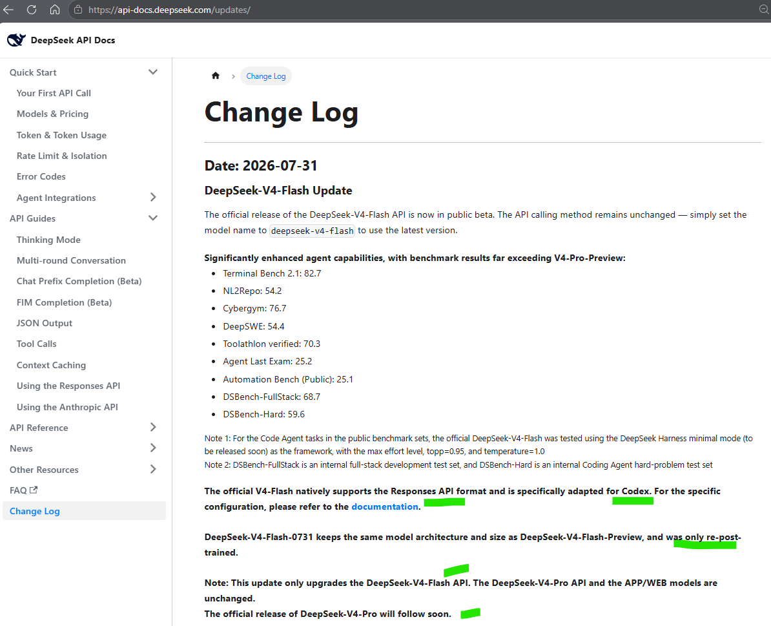
Task: Click the DeepSeek-V4-Flash Update heading
Action: (x=278, y=191)
